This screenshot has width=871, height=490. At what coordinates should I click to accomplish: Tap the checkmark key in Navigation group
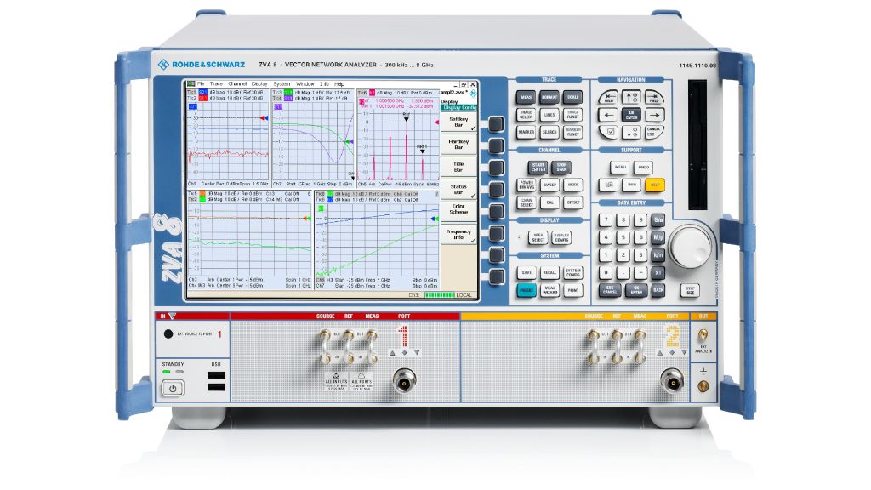point(609,132)
